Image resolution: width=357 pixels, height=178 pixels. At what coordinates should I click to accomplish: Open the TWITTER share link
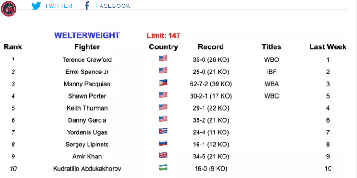pyautogui.click(x=59, y=6)
